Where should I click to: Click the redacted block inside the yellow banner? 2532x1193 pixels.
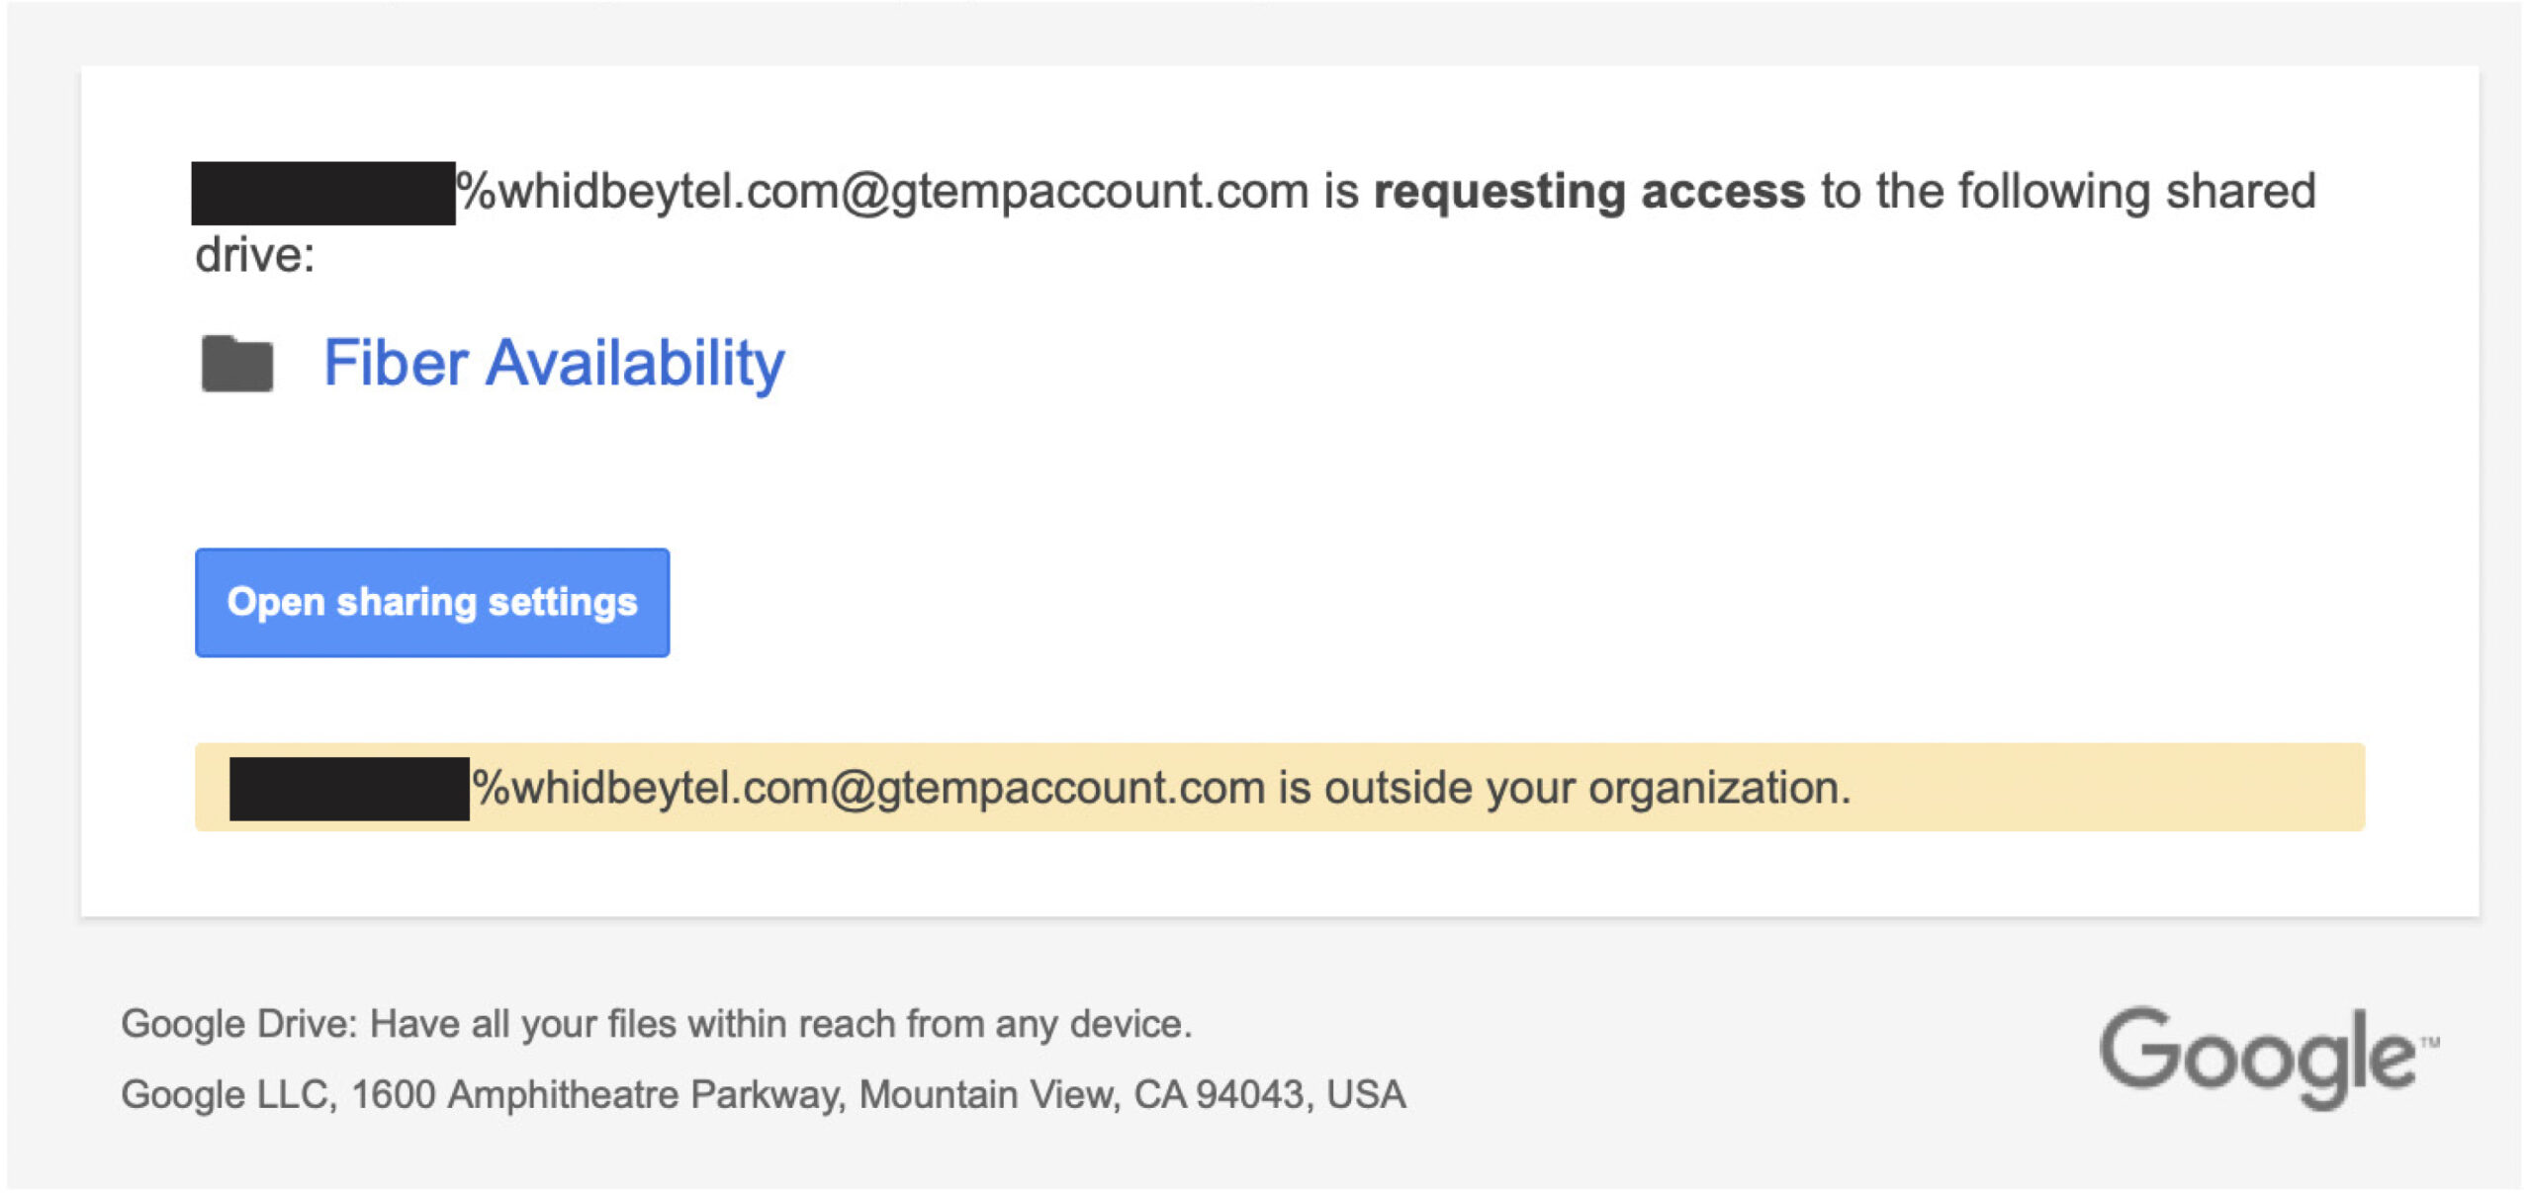pos(349,788)
